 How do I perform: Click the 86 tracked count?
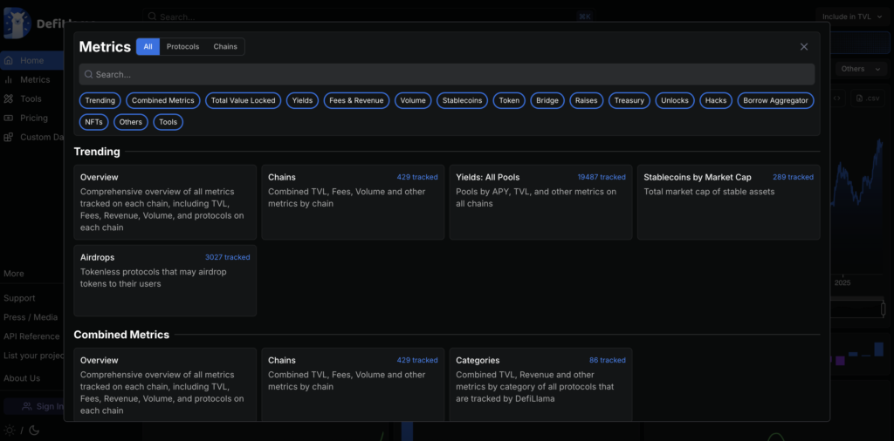[608, 360]
